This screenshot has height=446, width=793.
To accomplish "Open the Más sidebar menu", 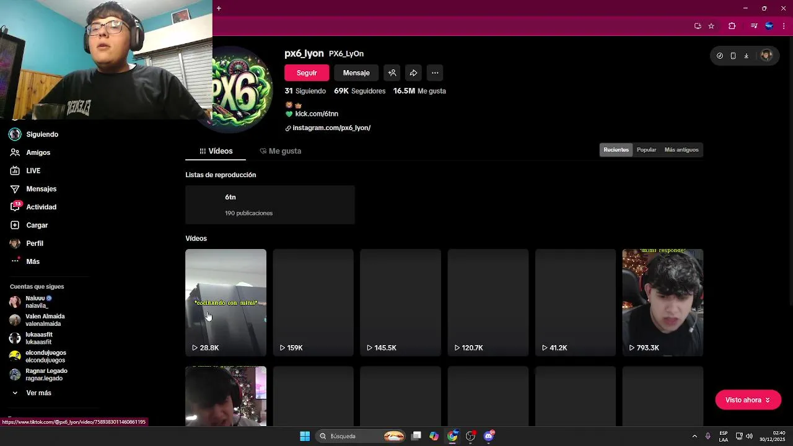I will click(25, 261).
